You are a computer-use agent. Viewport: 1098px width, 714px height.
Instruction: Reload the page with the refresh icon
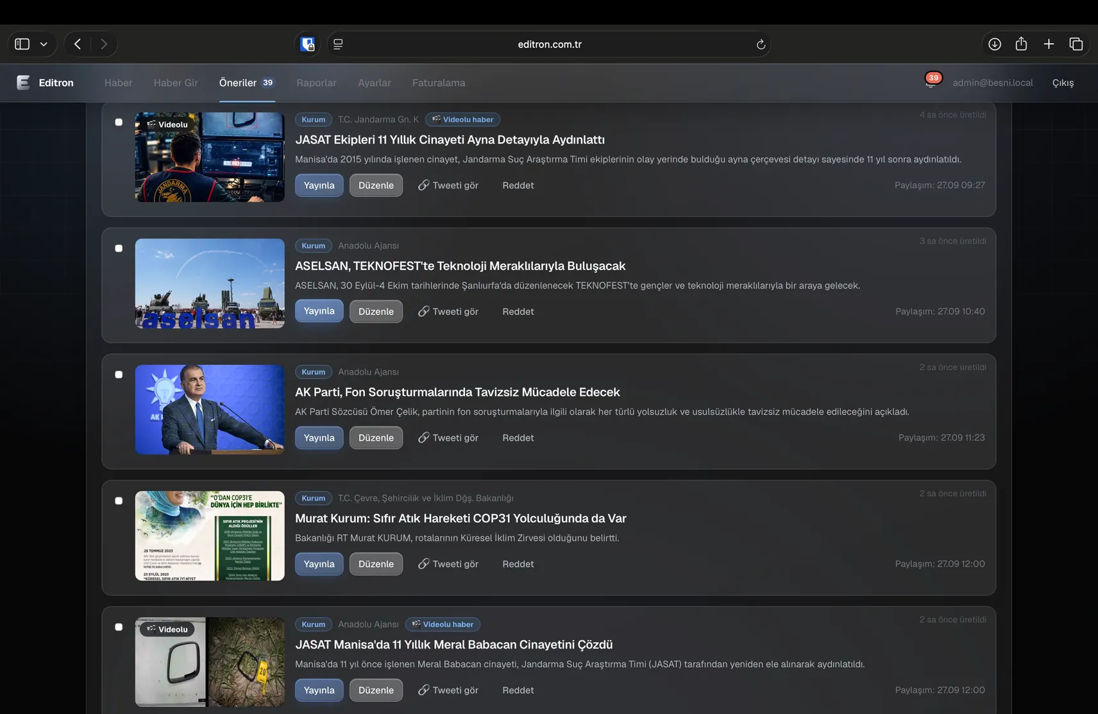point(761,44)
